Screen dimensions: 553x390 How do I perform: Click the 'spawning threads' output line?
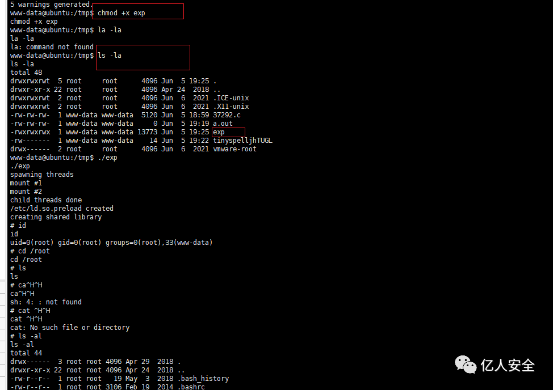pyautogui.click(x=42, y=175)
